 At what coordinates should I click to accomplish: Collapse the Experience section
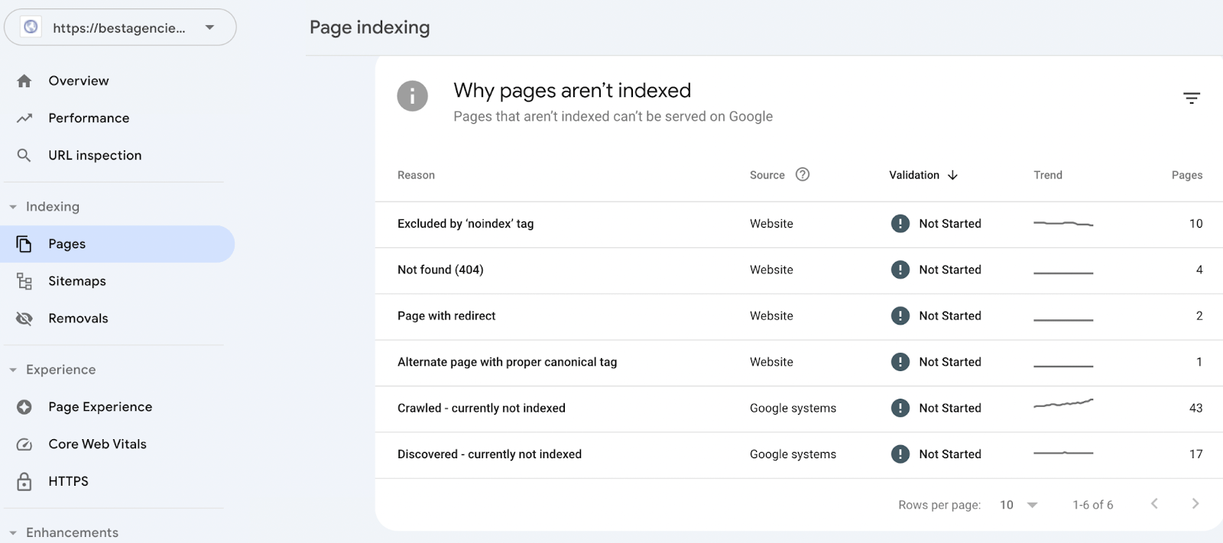(13, 370)
